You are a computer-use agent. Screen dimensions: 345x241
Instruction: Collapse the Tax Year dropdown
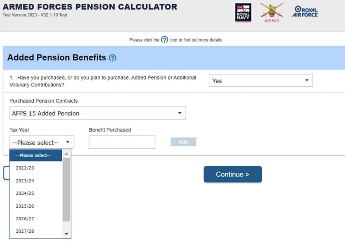(42, 142)
